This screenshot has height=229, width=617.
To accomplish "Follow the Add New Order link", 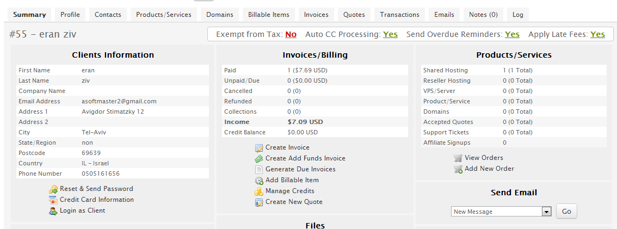I will point(489,169).
